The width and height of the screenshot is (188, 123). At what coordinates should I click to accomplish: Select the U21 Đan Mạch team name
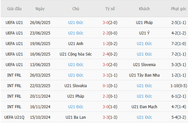tap(144, 107)
